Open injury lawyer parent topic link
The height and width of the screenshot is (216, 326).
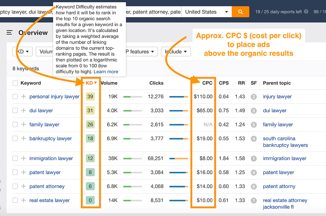[x=277, y=96]
